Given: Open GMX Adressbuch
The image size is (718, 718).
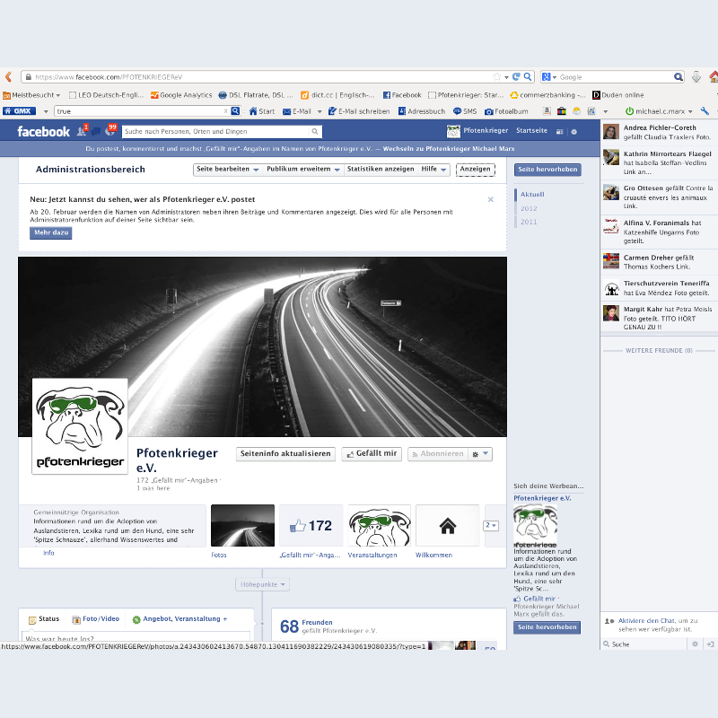Looking at the screenshot, I should click(422, 111).
